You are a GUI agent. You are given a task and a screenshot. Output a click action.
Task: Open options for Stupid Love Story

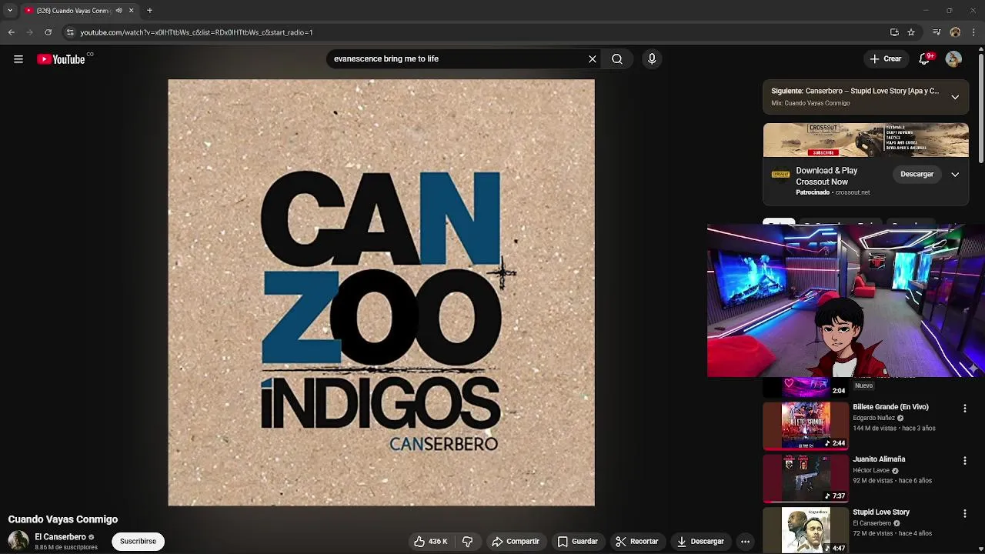[x=964, y=514]
